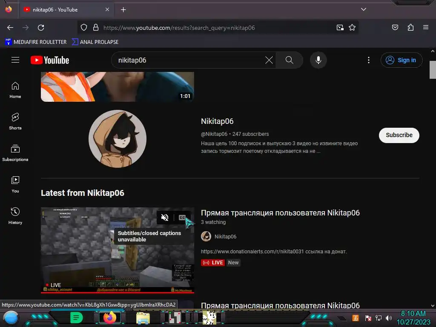The image size is (436, 327).
Task: Open the green chat app on the taskbar
Action: tap(76, 318)
